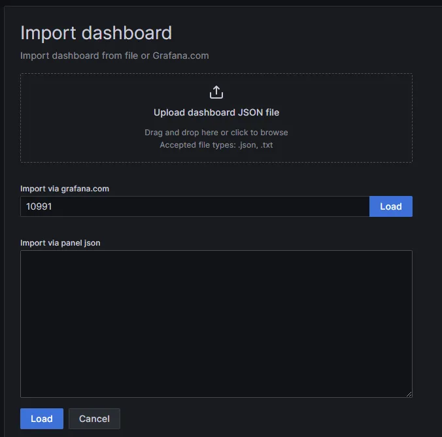Click the value 10991 in the input
Image resolution: width=442 pixels, height=437 pixels.
39,206
